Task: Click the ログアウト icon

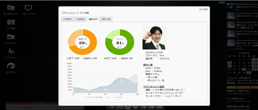Action: (x=11, y=66)
